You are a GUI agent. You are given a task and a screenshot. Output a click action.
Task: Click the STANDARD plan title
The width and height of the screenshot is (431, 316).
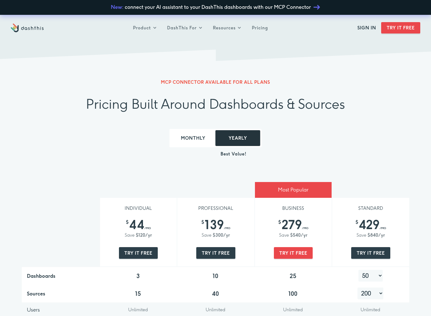(x=370, y=208)
